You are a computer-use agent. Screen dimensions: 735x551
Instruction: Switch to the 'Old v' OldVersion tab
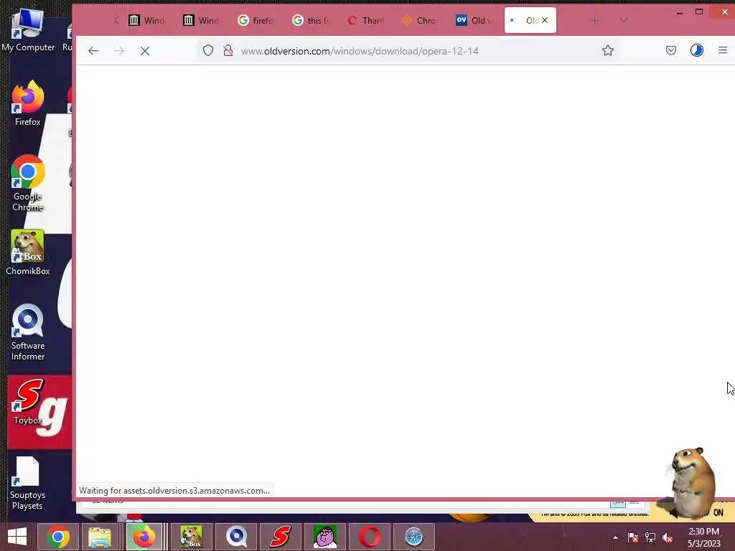pyautogui.click(x=474, y=20)
